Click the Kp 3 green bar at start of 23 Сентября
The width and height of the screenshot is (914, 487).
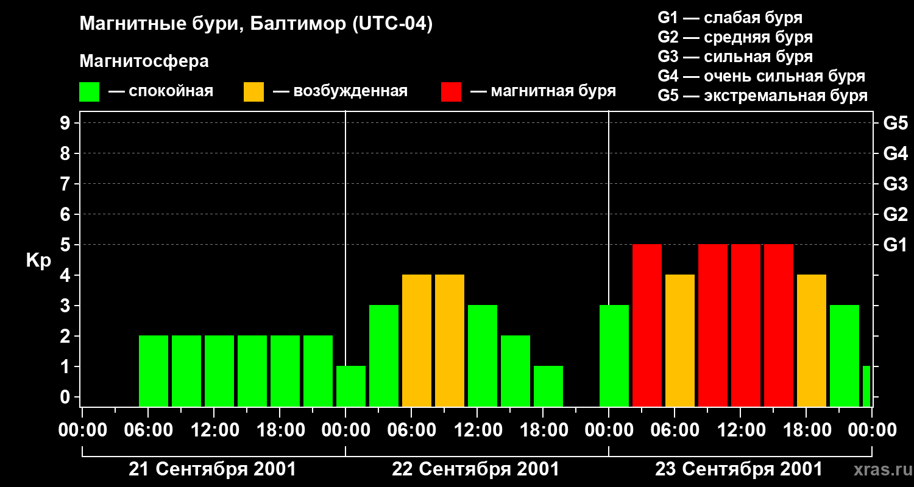(x=614, y=356)
